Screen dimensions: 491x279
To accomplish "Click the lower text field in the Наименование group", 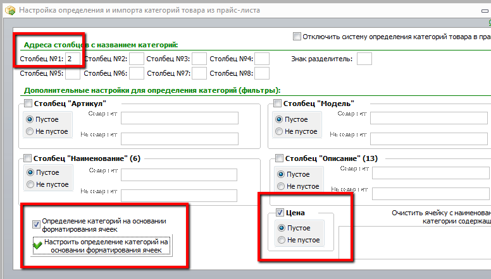I will pos(179,196).
